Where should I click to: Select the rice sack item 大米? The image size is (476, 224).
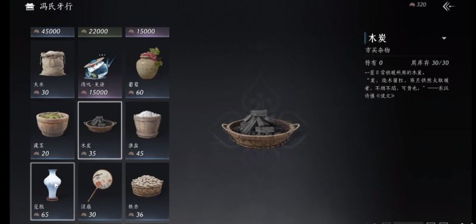pyautogui.click(x=52, y=69)
